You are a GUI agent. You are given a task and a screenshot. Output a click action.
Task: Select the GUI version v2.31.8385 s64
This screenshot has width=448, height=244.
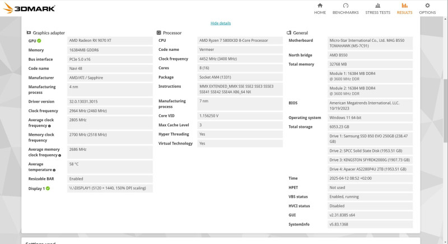point(370,215)
